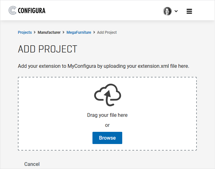This screenshot has height=169, width=215.
Task: Click the user profile avatar
Action: click(x=167, y=11)
